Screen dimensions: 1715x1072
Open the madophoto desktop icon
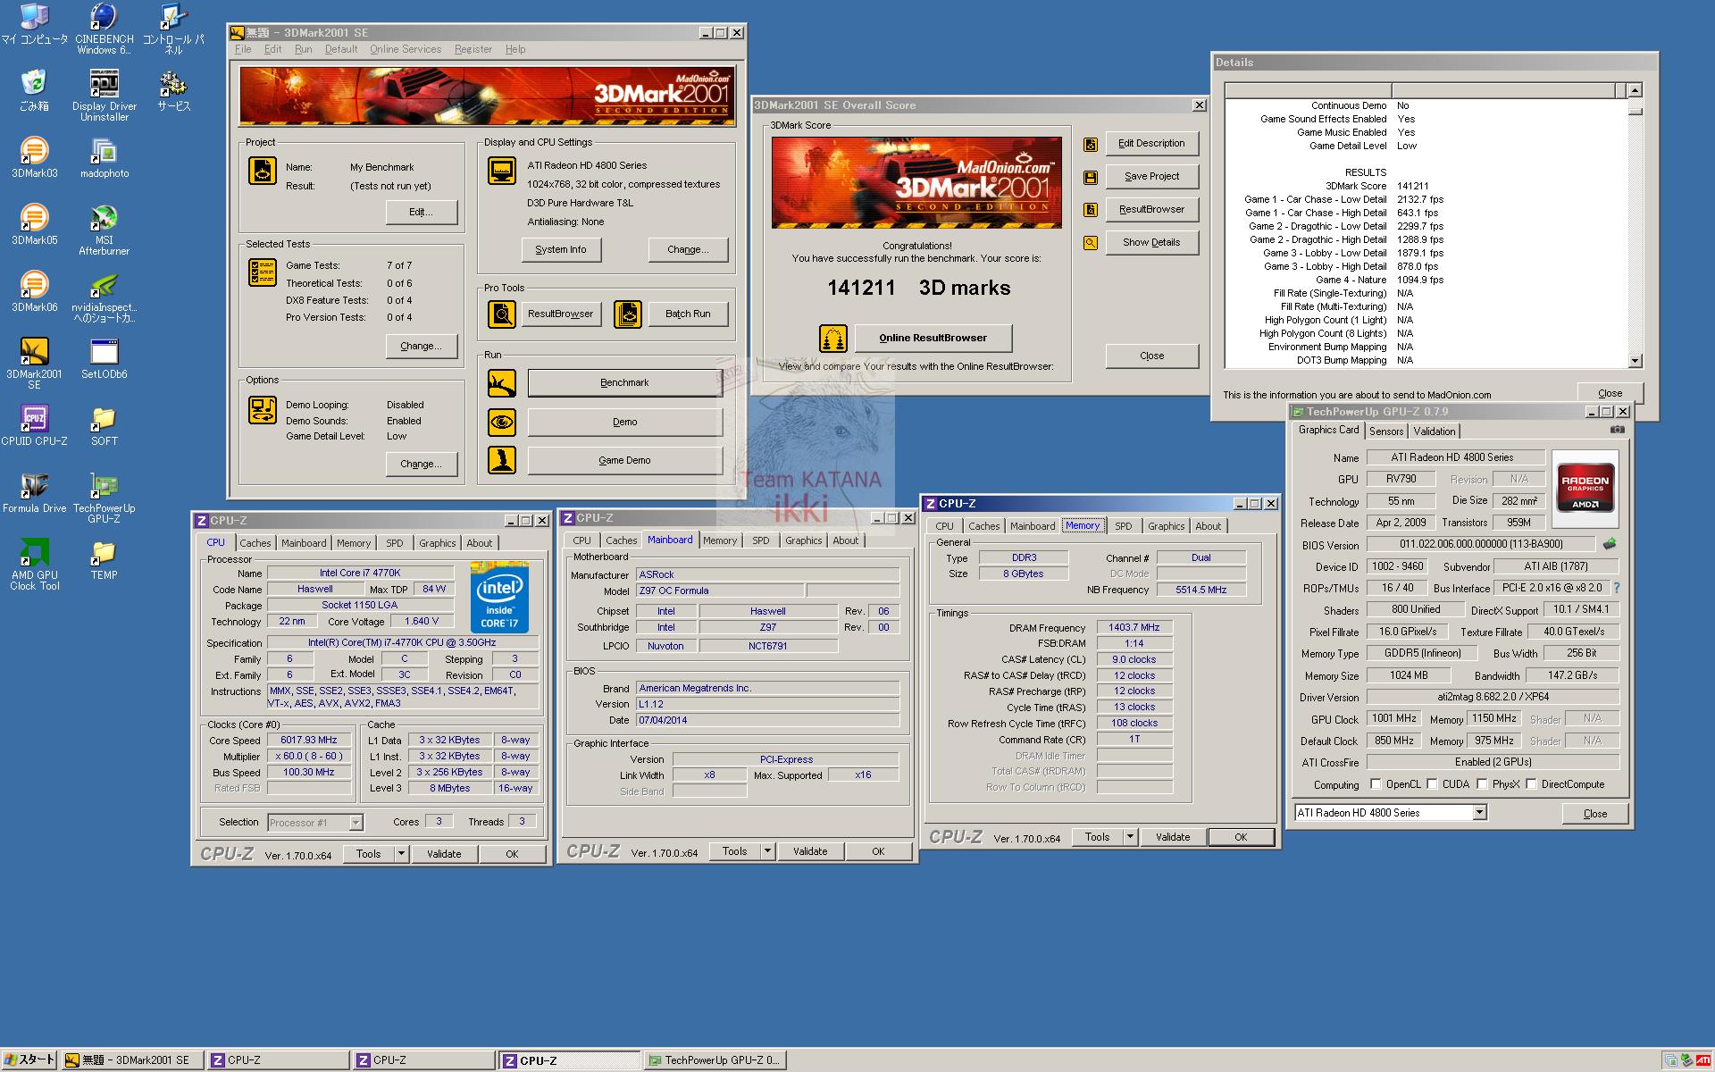[x=105, y=157]
